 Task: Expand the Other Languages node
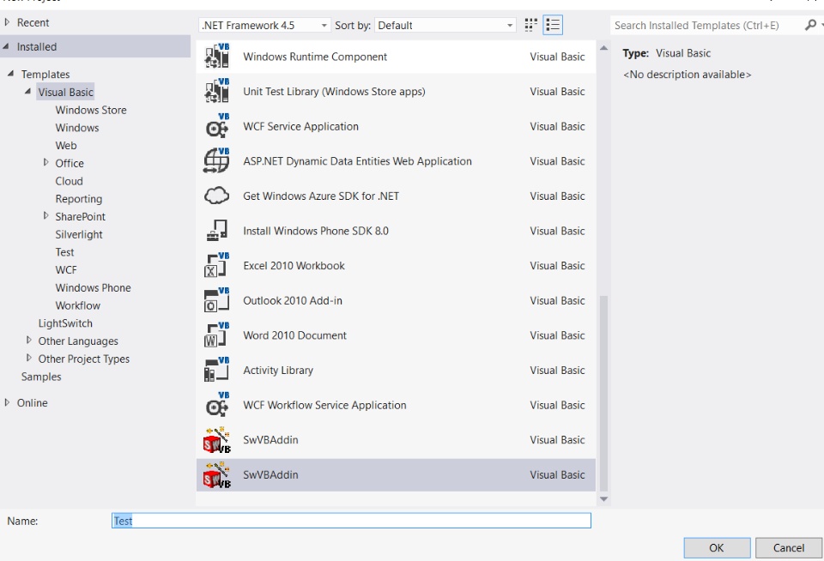pyautogui.click(x=29, y=341)
